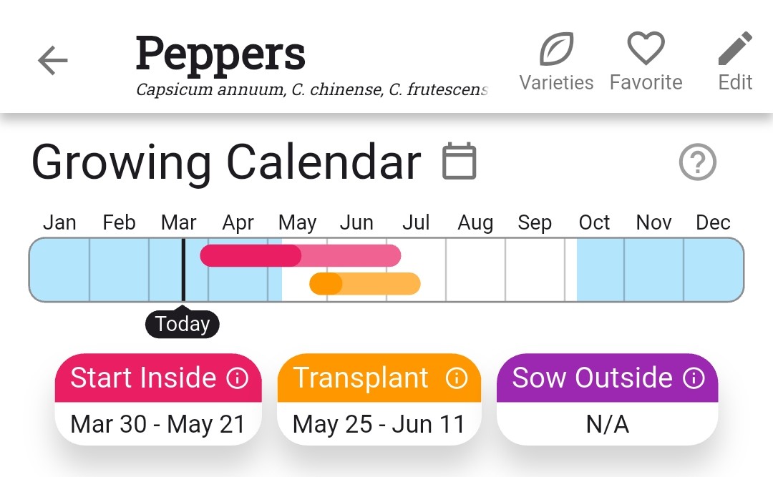Open the info icon on Transplant

tap(457, 378)
